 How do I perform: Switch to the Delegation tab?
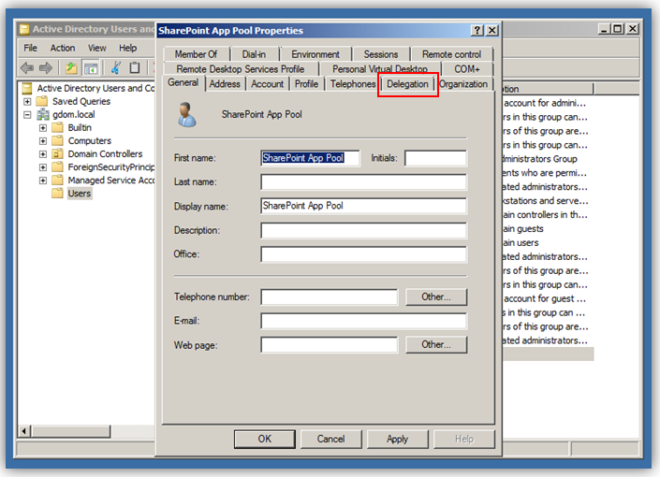click(x=407, y=84)
